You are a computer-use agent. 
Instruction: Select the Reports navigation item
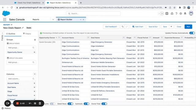36,20
